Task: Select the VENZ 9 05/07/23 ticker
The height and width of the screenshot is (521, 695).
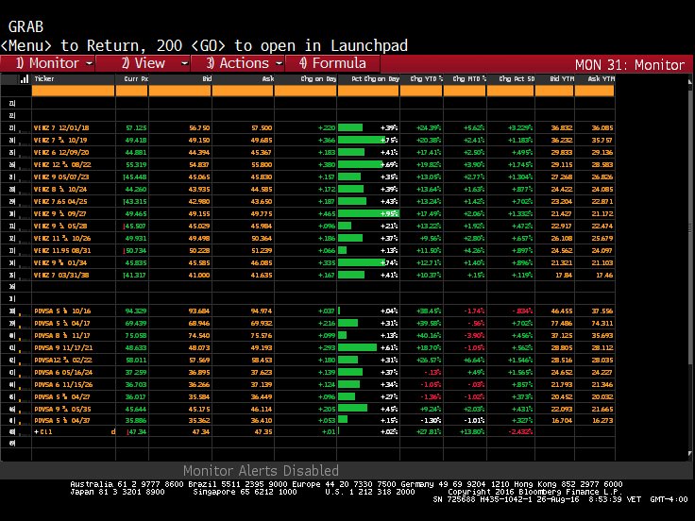Action: [x=61, y=177]
